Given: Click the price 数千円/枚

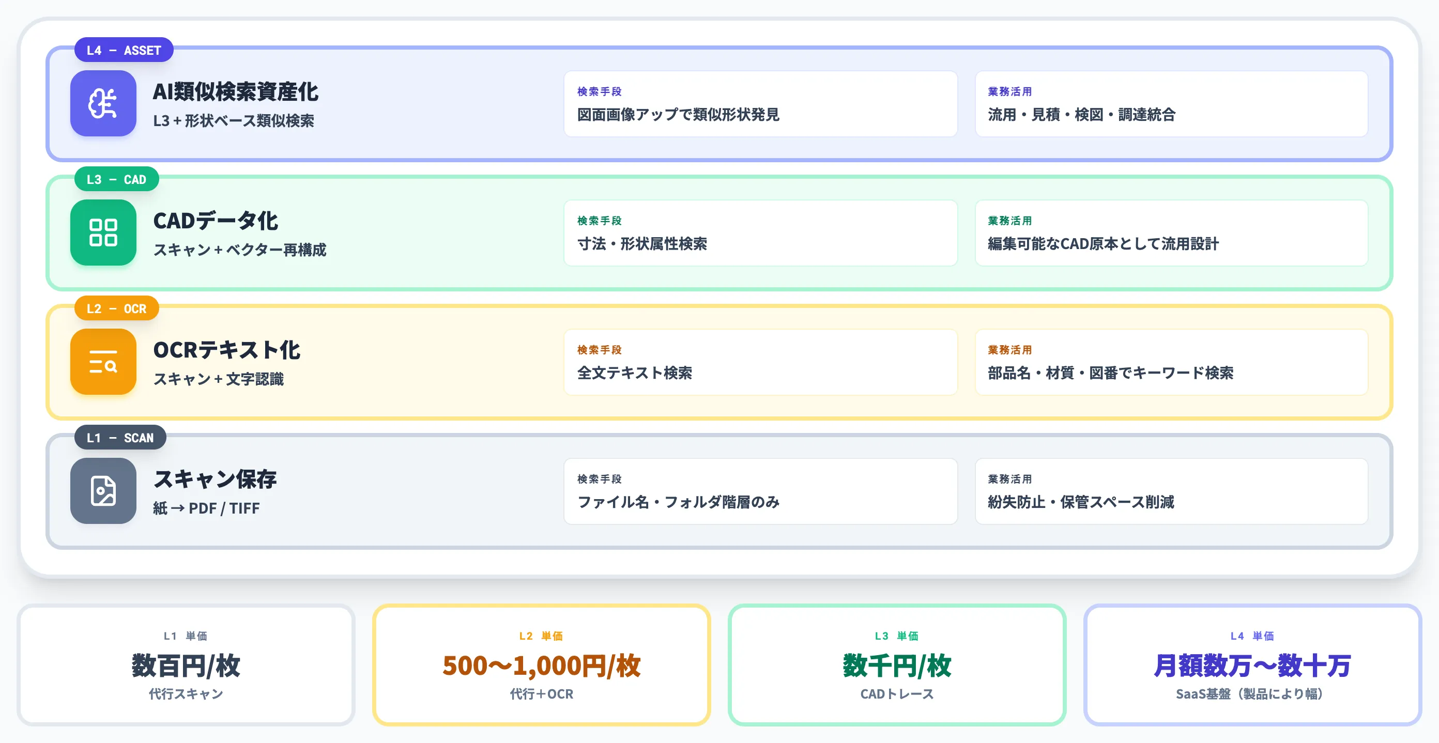Looking at the screenshot, I should pos(897,665).
